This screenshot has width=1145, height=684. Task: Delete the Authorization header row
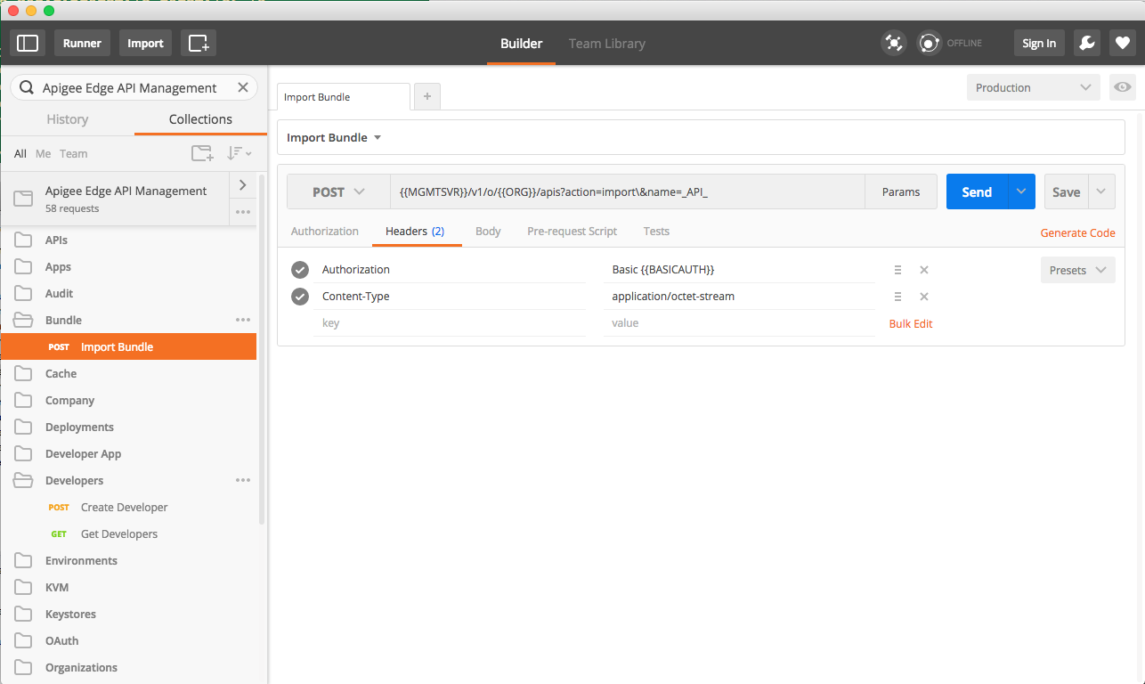pos(924,270)
